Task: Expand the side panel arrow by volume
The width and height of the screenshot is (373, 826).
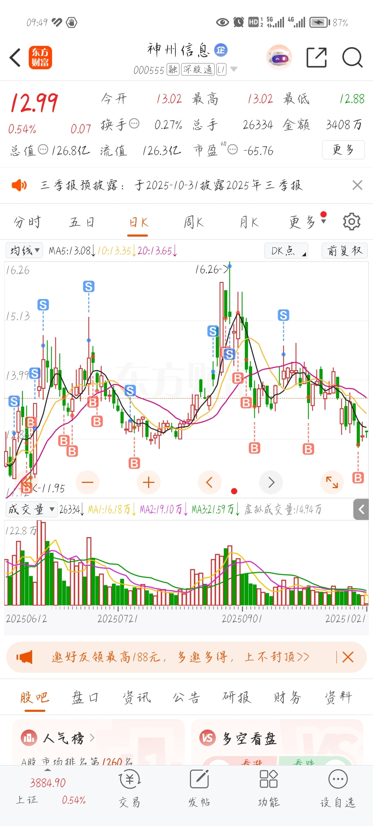Action: [x=361, y=509]
